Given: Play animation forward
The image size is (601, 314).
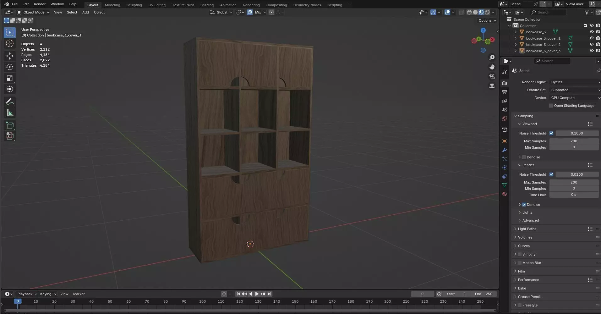Looking at the screenshot, I should pyautogui.click(x=257, y=294).
